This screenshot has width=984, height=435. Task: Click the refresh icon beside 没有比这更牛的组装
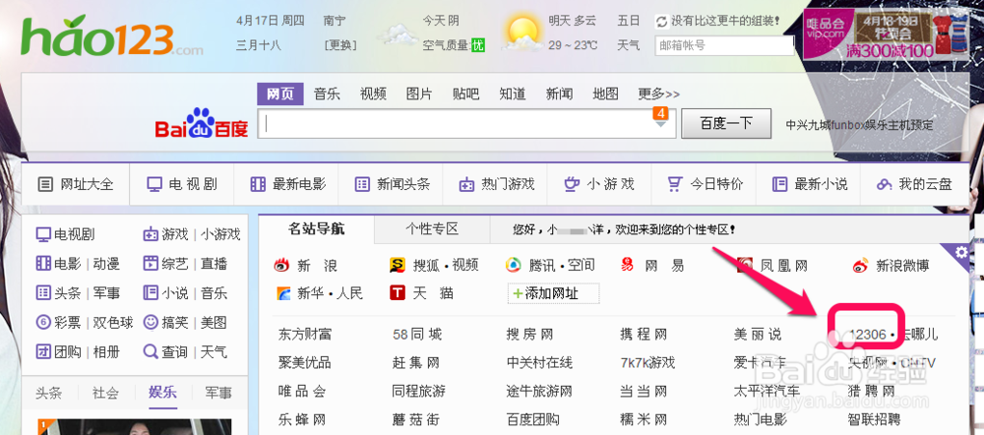click(661, 22)
